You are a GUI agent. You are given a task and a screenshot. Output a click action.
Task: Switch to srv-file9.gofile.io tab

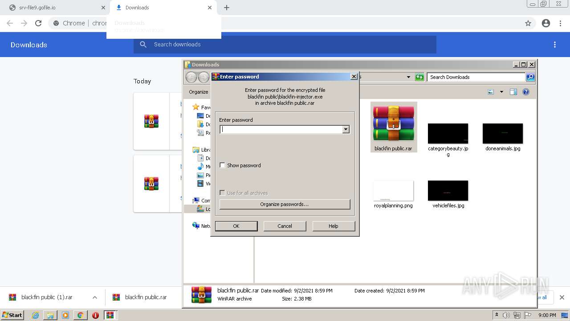[x=58, y=8]
